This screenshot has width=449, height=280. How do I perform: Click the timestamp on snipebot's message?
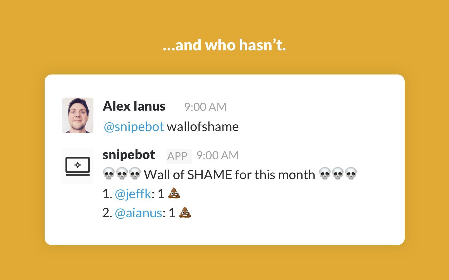tap(217, 156)
